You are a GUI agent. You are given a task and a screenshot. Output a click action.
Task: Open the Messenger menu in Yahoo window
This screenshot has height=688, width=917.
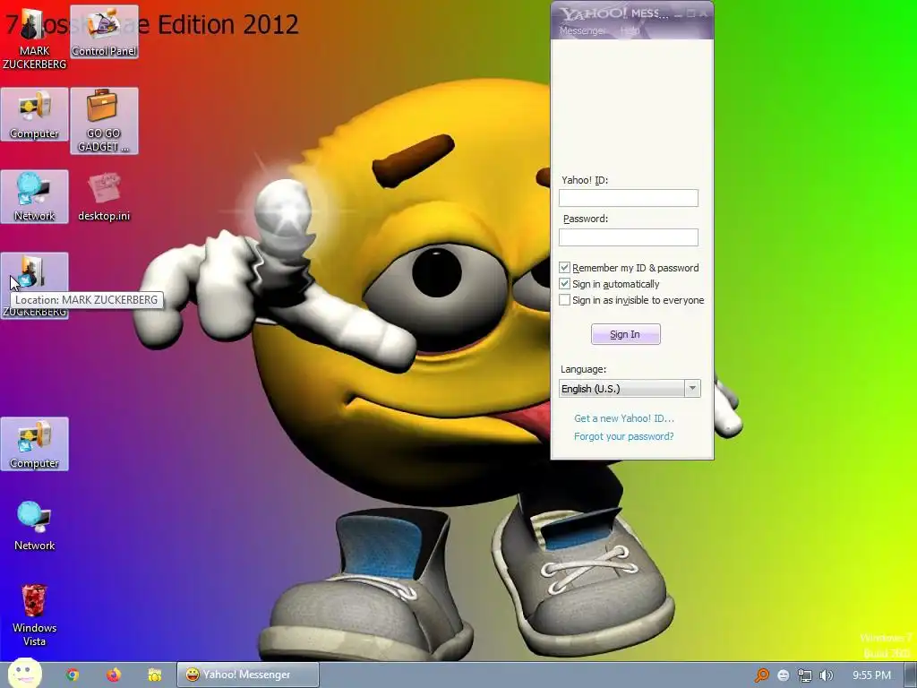pyautogui.click(x=582, y=30)
